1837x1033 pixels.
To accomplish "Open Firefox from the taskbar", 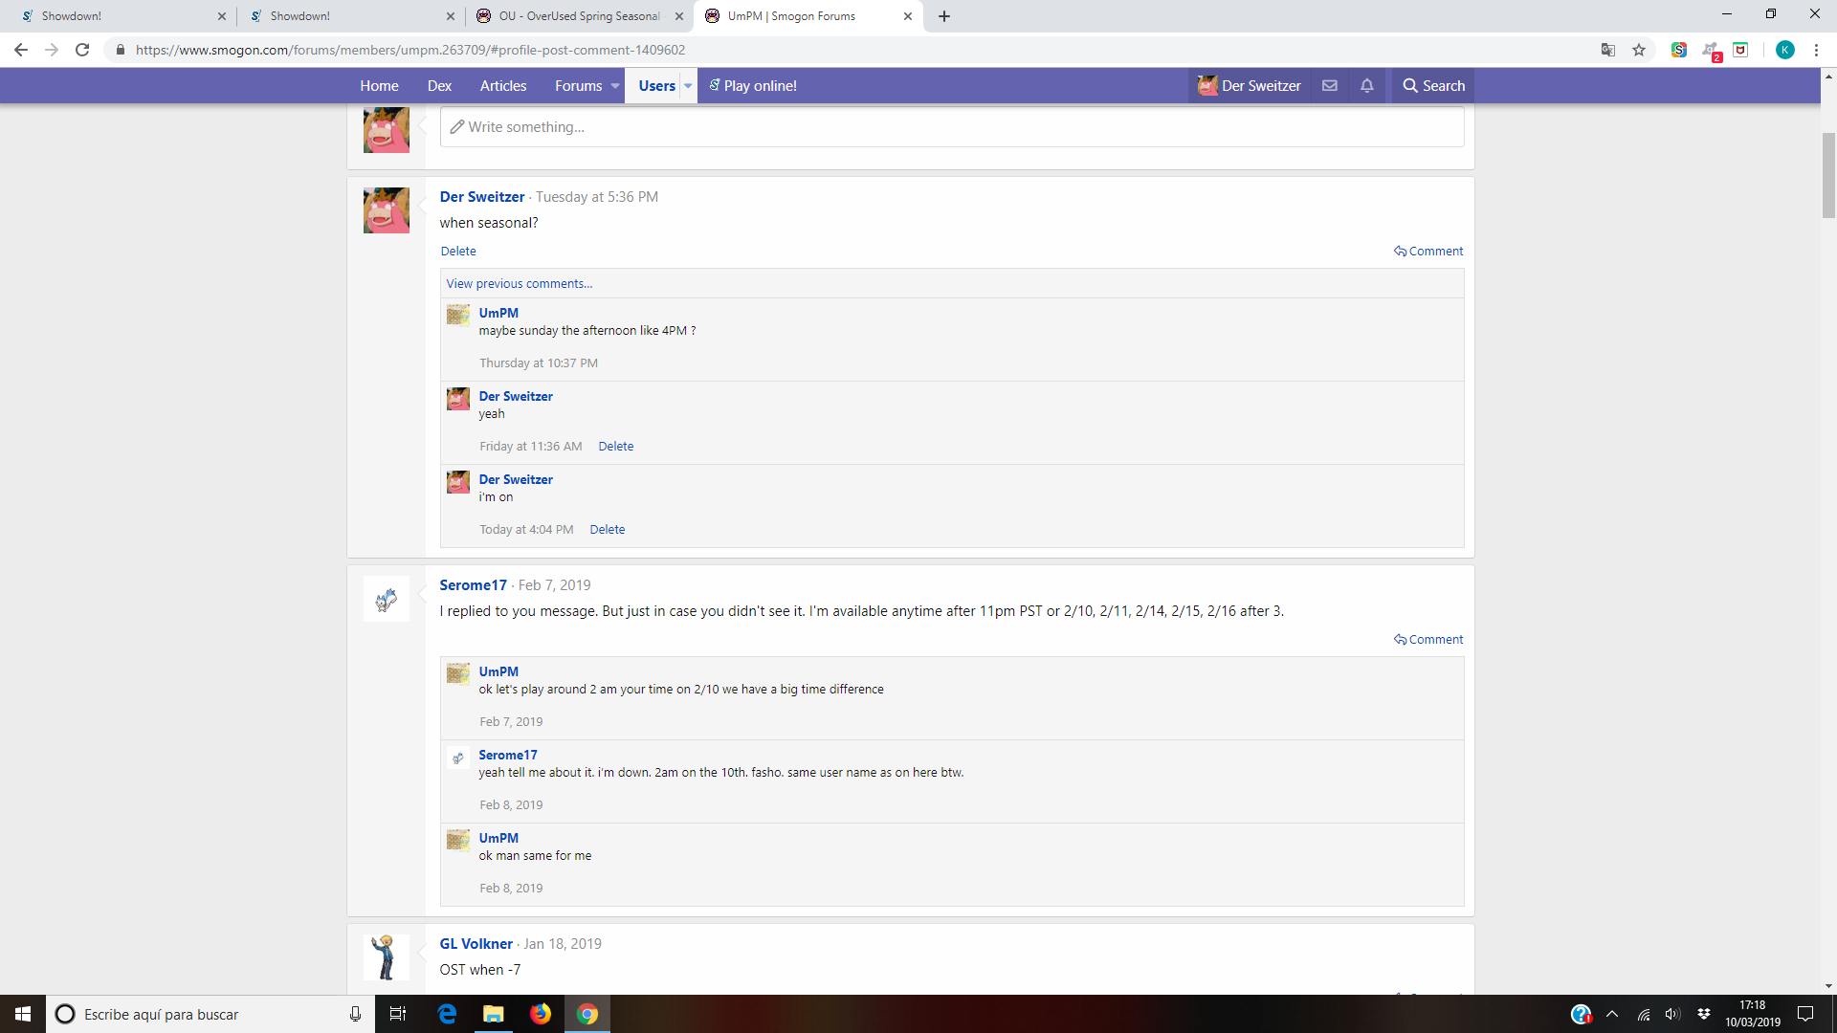I will click(x=541, y=1014).
